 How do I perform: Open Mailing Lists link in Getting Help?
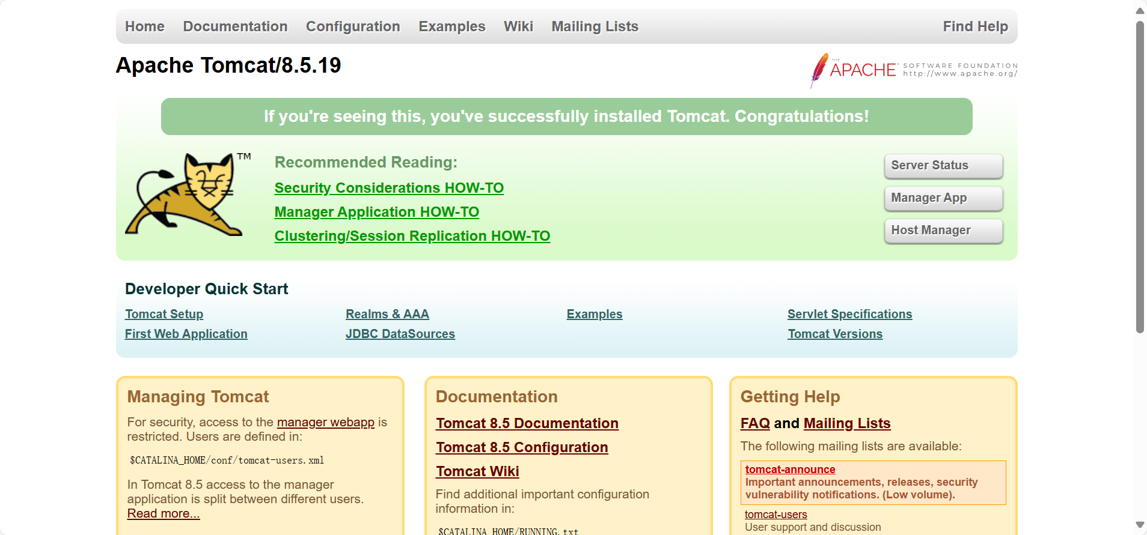(847, 423)
